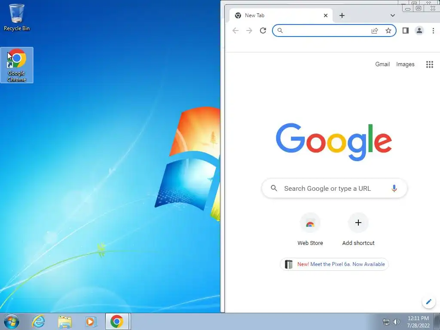Click the share this page icon

click(375, 31)
